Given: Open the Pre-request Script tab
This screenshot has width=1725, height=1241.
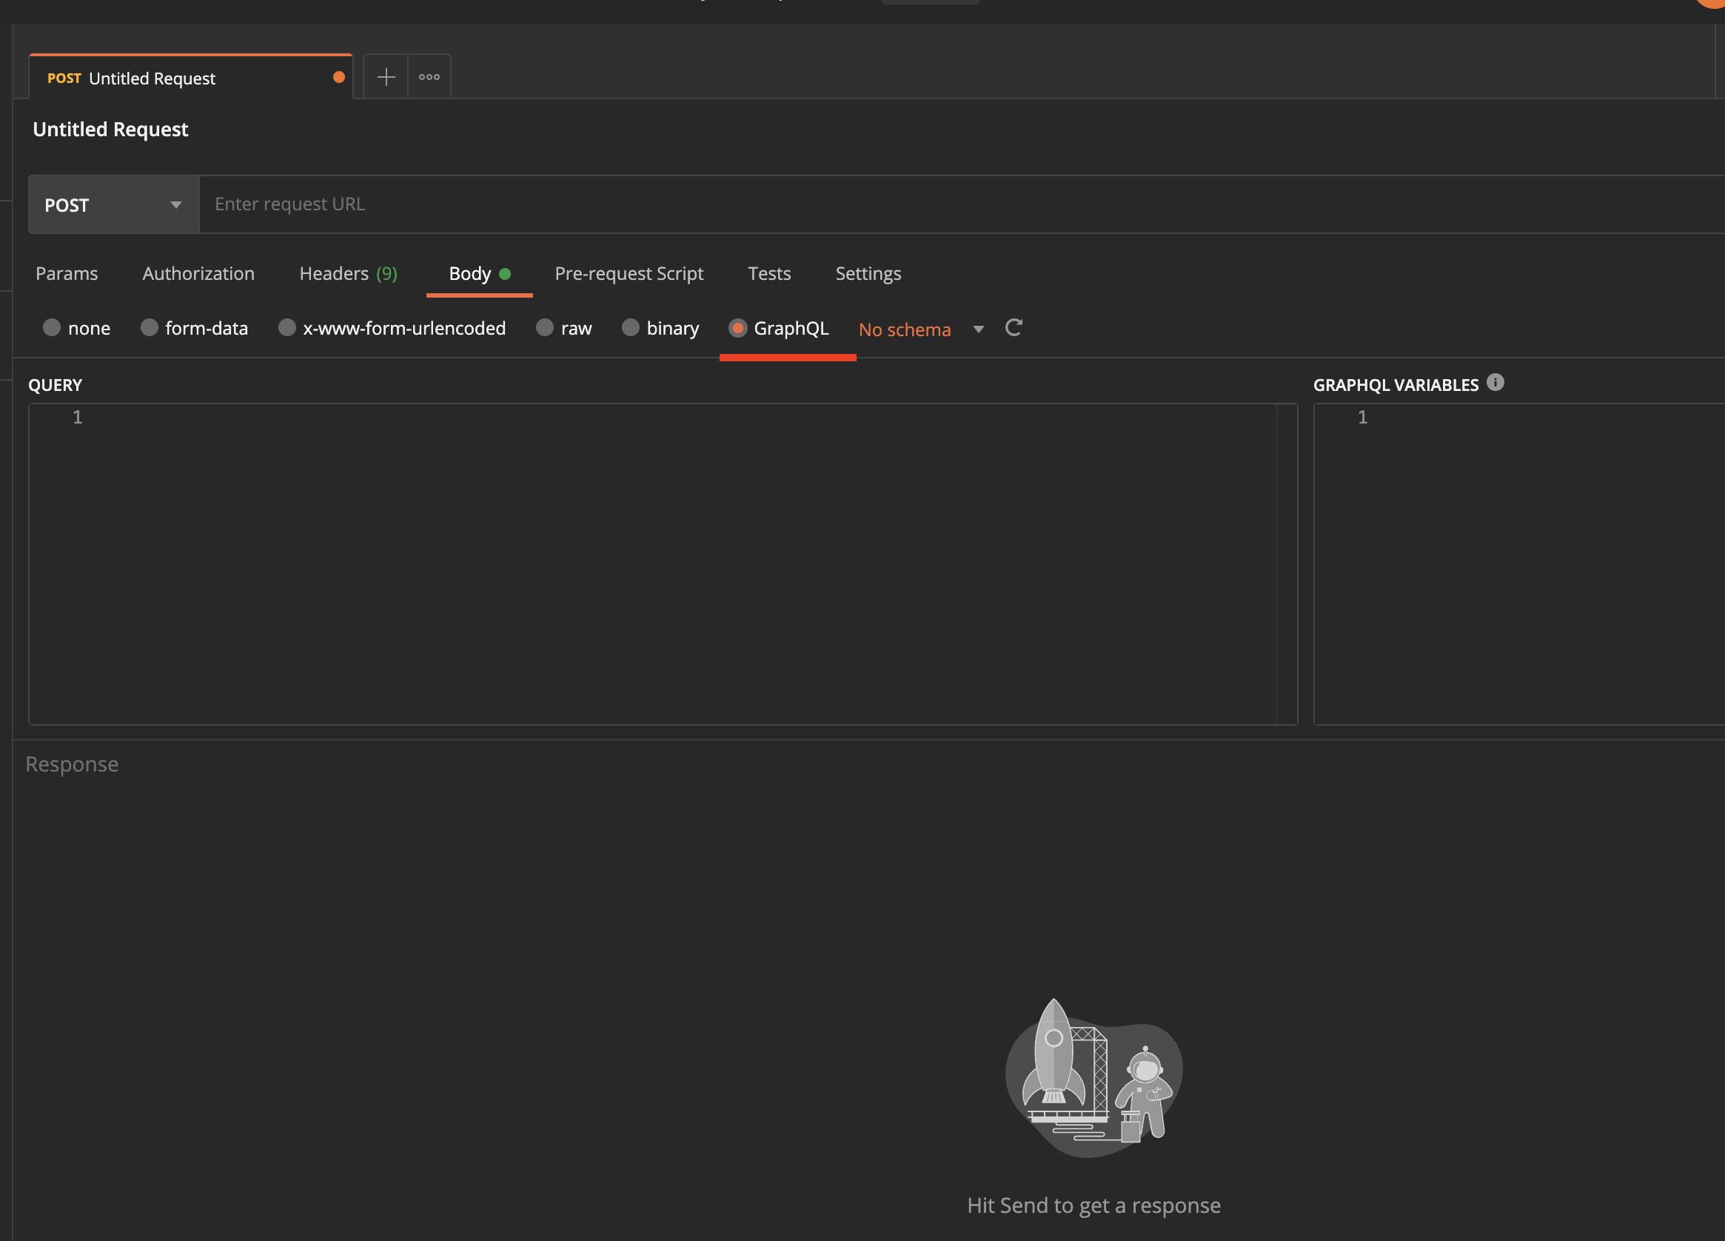Looking at the screenshot, I should point(629,273).
